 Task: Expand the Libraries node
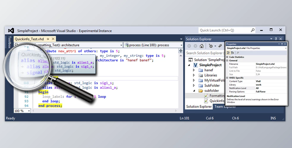coord(194,75)
